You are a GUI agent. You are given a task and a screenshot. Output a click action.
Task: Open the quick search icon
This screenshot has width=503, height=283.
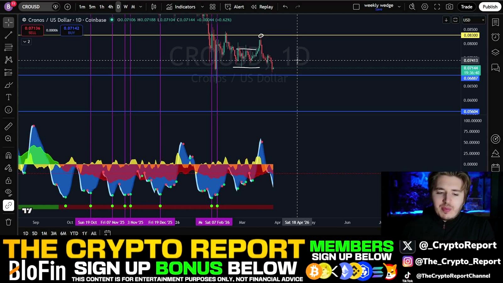point(412,7)
